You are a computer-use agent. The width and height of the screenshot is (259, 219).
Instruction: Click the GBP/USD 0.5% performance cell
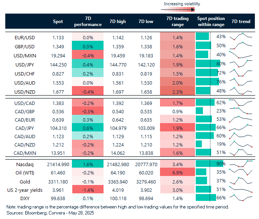pyautogui.click(x=88, y=46)
